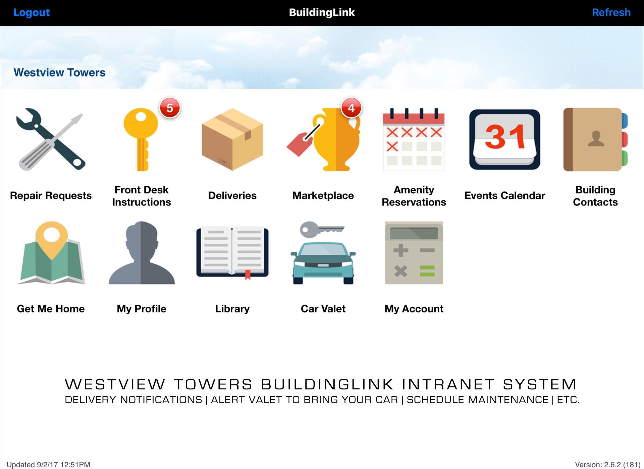Click the Westview Towers building name
The image size is (644, 469).
(59, 73)
